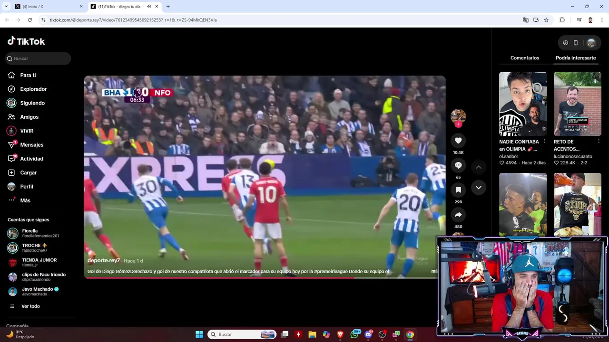Open the tab search dropdown
The width and height of the screenshot is (609, 342).
[6, 7]
